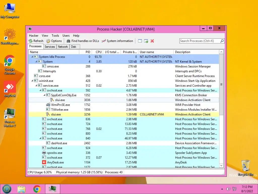
Task: Select Process Hacker 2 desktop shortcut
Action: click(10, 117)
